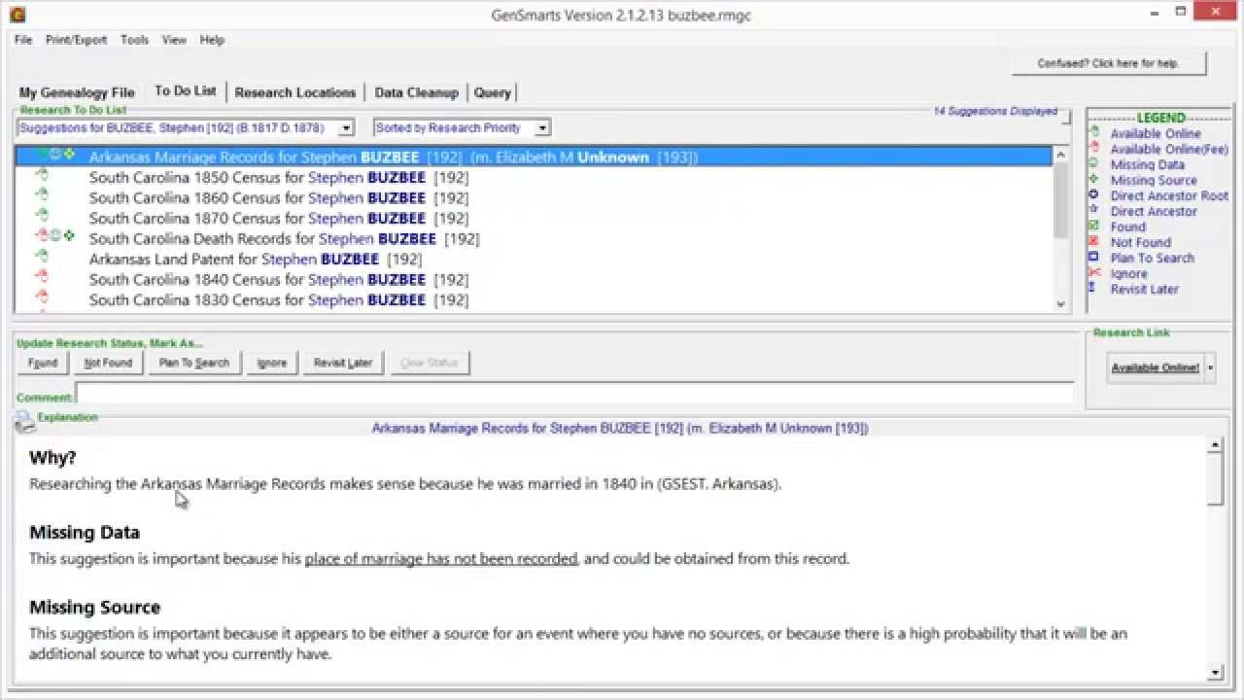Open the Available Online research link arrow
Viewport: 1244px width, 700px height.
coord(1210,367)
